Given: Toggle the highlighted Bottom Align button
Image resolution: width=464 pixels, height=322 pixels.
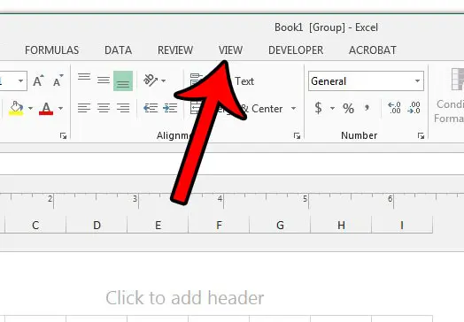Looking at the screenshot, I should click(x=123, y=80).
